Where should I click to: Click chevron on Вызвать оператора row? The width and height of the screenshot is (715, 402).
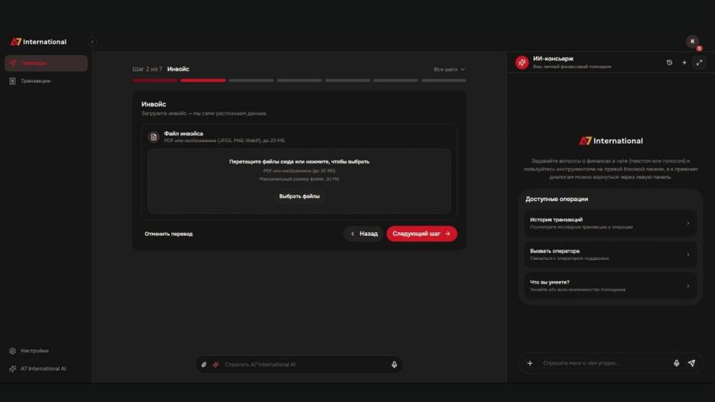[688, 255]
